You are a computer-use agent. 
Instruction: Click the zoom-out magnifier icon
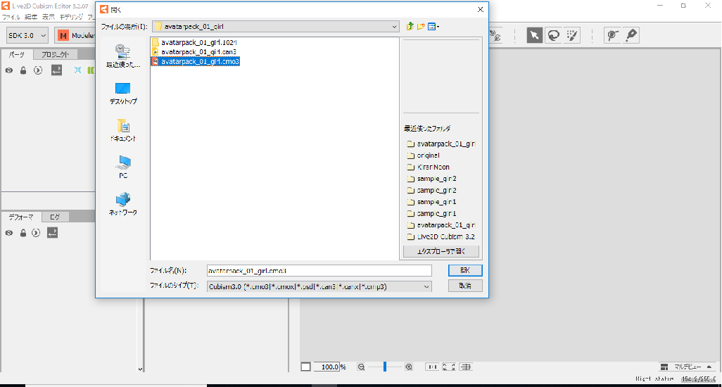tap(361, 367)
